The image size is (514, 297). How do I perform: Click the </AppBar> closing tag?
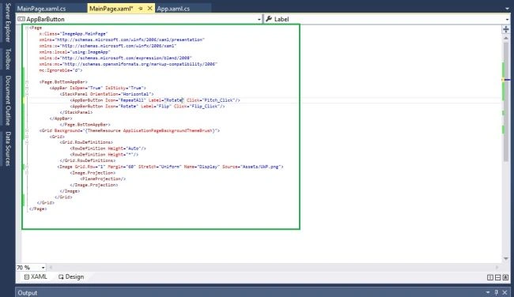pos(61,118)
